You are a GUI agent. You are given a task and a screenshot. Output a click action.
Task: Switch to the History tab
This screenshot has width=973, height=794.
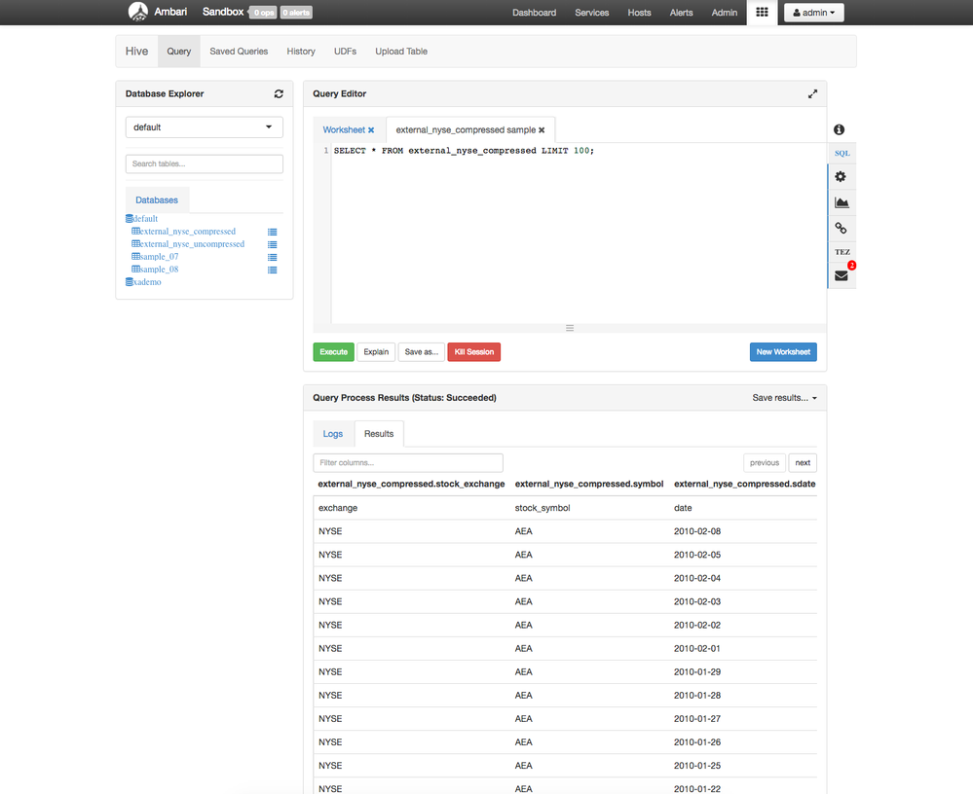click(300, 51)
